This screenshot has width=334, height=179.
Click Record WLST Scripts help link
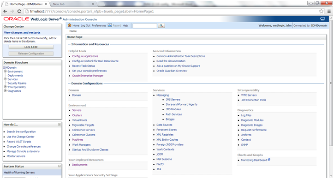coord(19,142)
